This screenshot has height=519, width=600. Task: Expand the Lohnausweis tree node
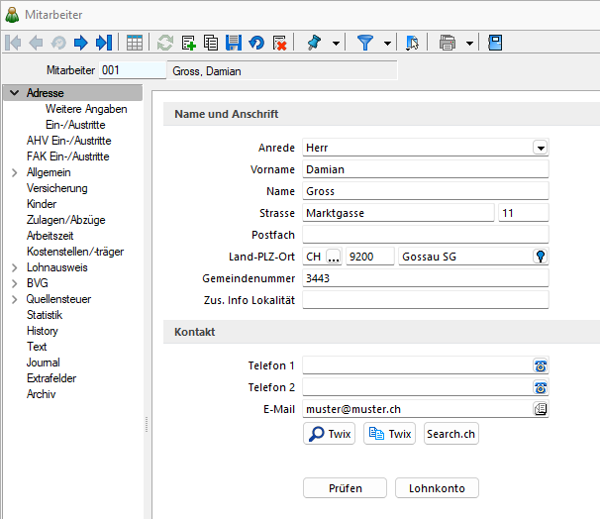tap(14, 267)
